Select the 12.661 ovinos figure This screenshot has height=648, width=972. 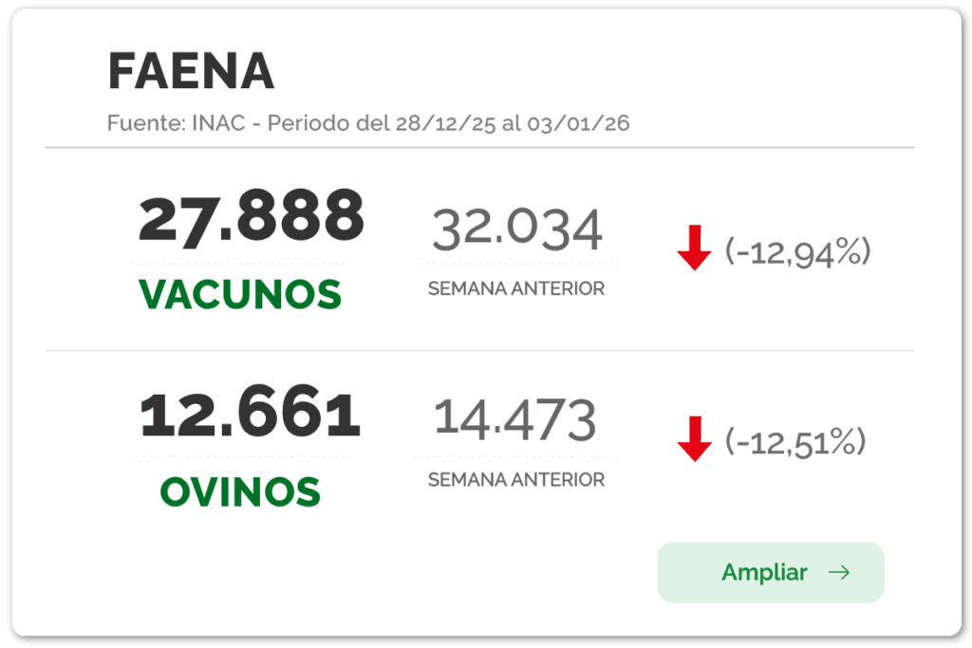[x=251, y=416]
